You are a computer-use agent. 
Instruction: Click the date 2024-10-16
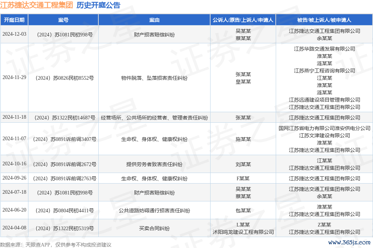14,164
